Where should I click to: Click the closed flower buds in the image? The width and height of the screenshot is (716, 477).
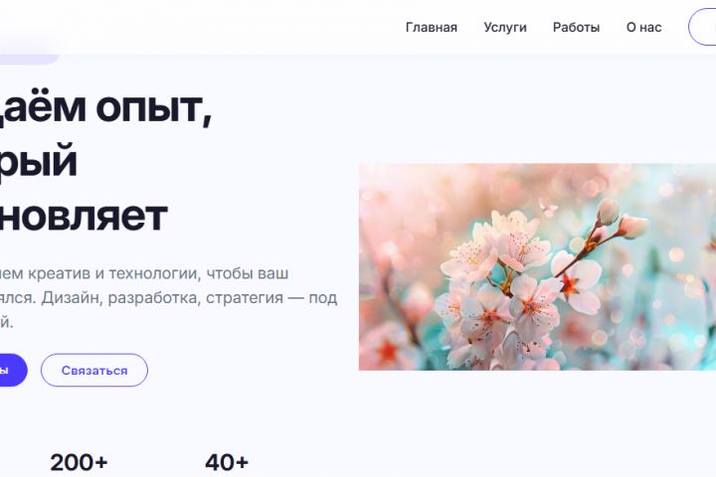click(x=621, y=220)
